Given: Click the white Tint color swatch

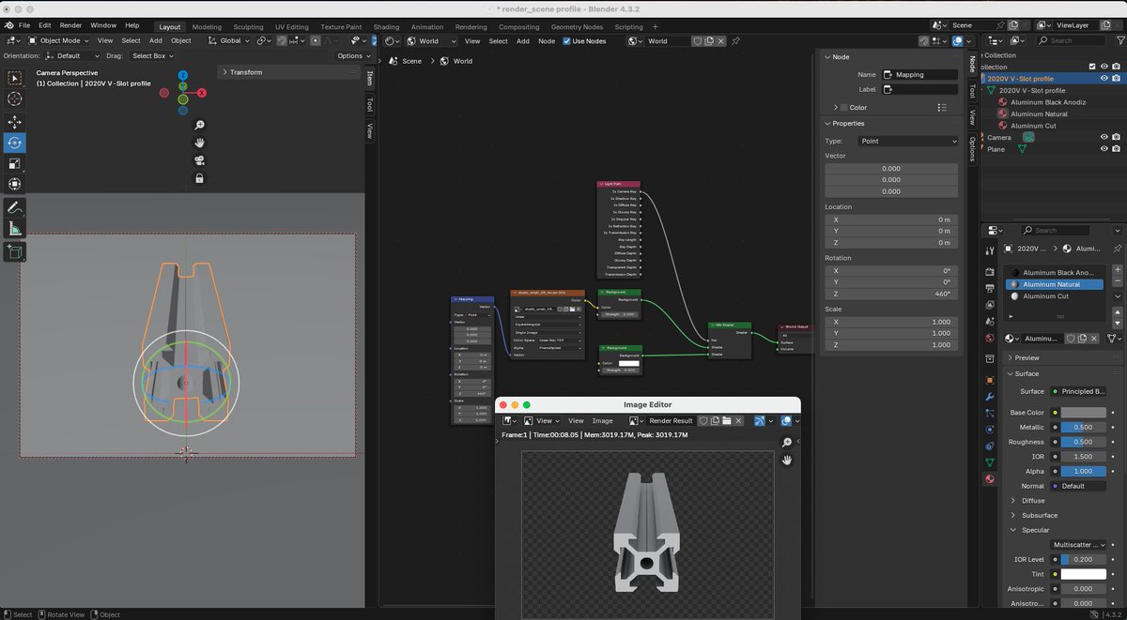Looking at the screenshot, I should [x=1083, y=574].
